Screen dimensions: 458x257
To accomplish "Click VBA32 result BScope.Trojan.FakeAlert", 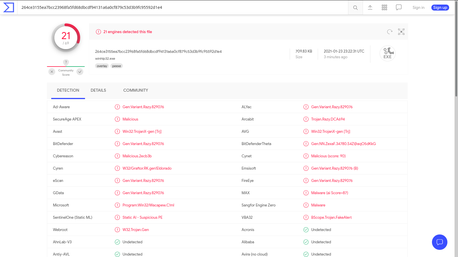I will click(x=331, y=217).
